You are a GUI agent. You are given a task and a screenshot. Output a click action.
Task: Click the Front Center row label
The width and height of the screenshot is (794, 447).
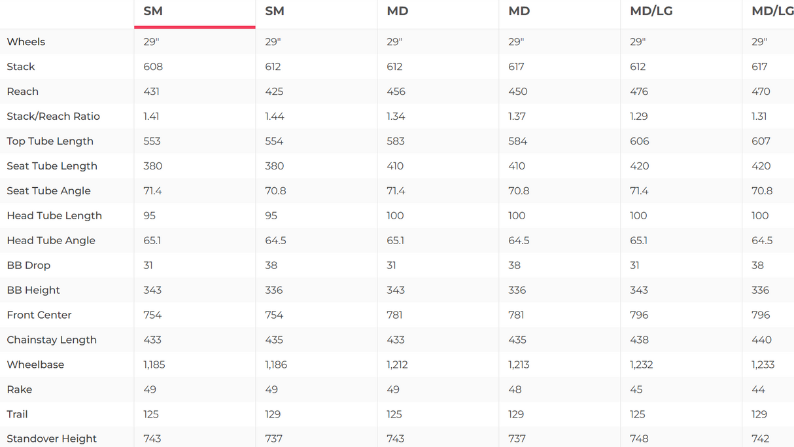coord(39,315)
